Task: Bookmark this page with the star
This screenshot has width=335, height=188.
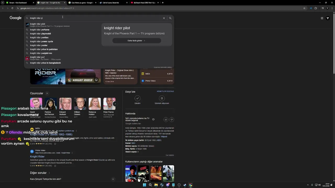Action: (x=304, y=8)
